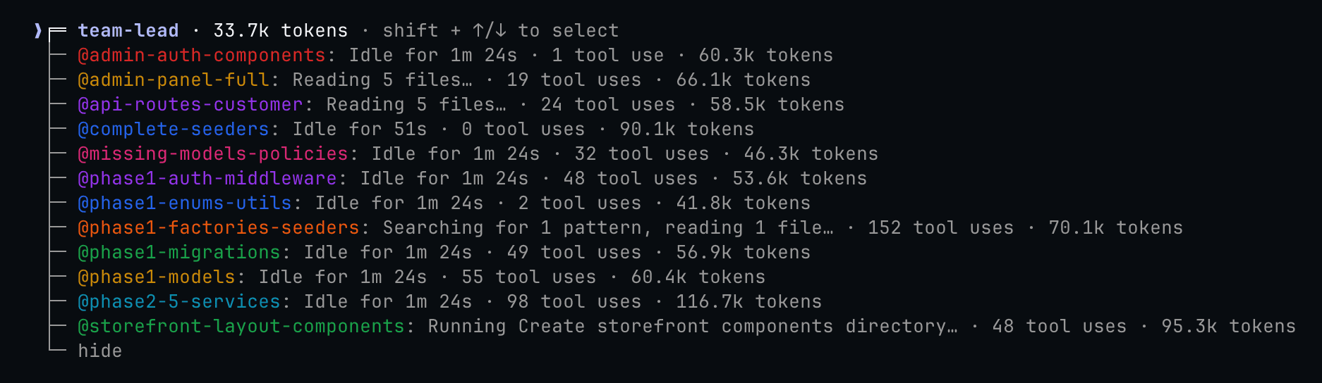Viewport: 1322px width, 383px height.
Task: Select the @phase2-5-services agent
Action: click(178, 302)
